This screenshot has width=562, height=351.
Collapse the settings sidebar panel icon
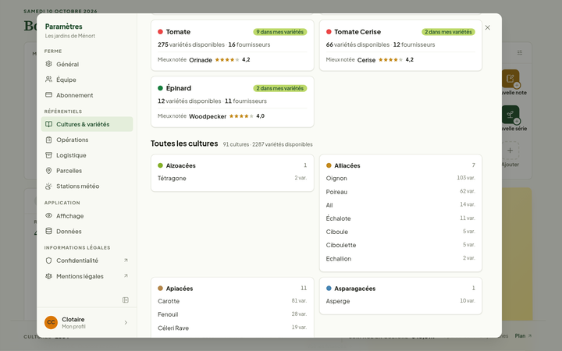tap(126, 300)
